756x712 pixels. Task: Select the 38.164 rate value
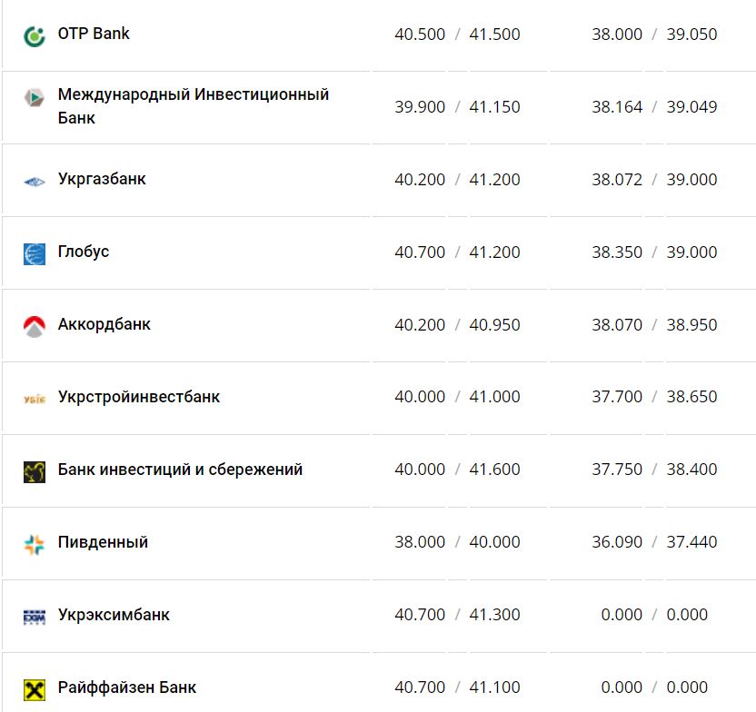coord(617,107)
